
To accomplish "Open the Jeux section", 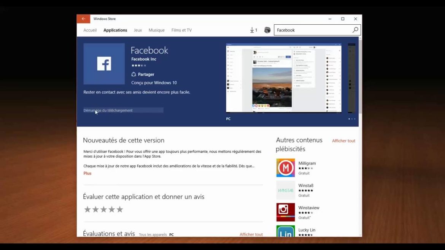I will pos(138,30).
